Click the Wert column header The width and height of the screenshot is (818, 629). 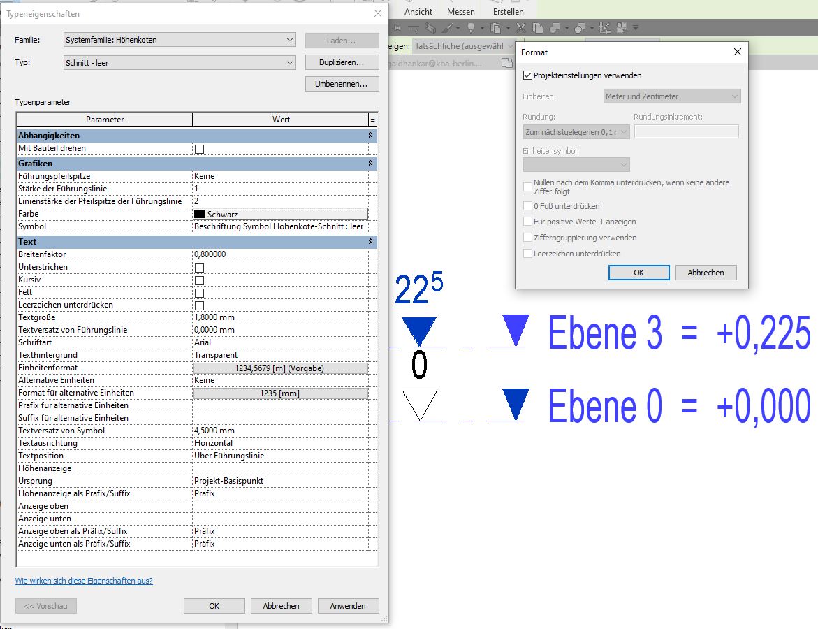[x=281, y=120]
